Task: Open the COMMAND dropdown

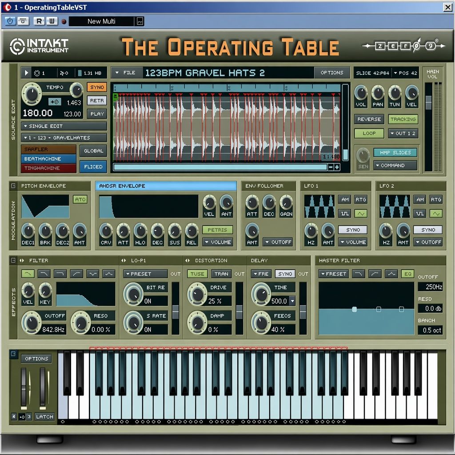Action: click(395, 165)
